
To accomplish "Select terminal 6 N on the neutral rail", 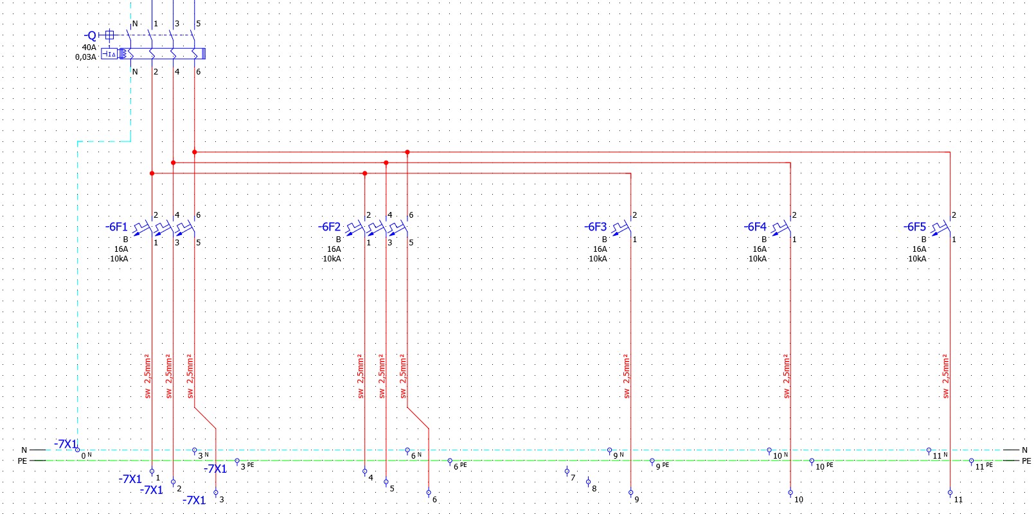I will click(x=407, y=452).
